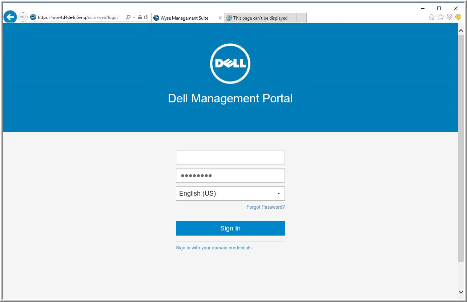This screenshot has width=467, height=302.
Task: Maximize the browser window
Action: click(x=439, y=8)
